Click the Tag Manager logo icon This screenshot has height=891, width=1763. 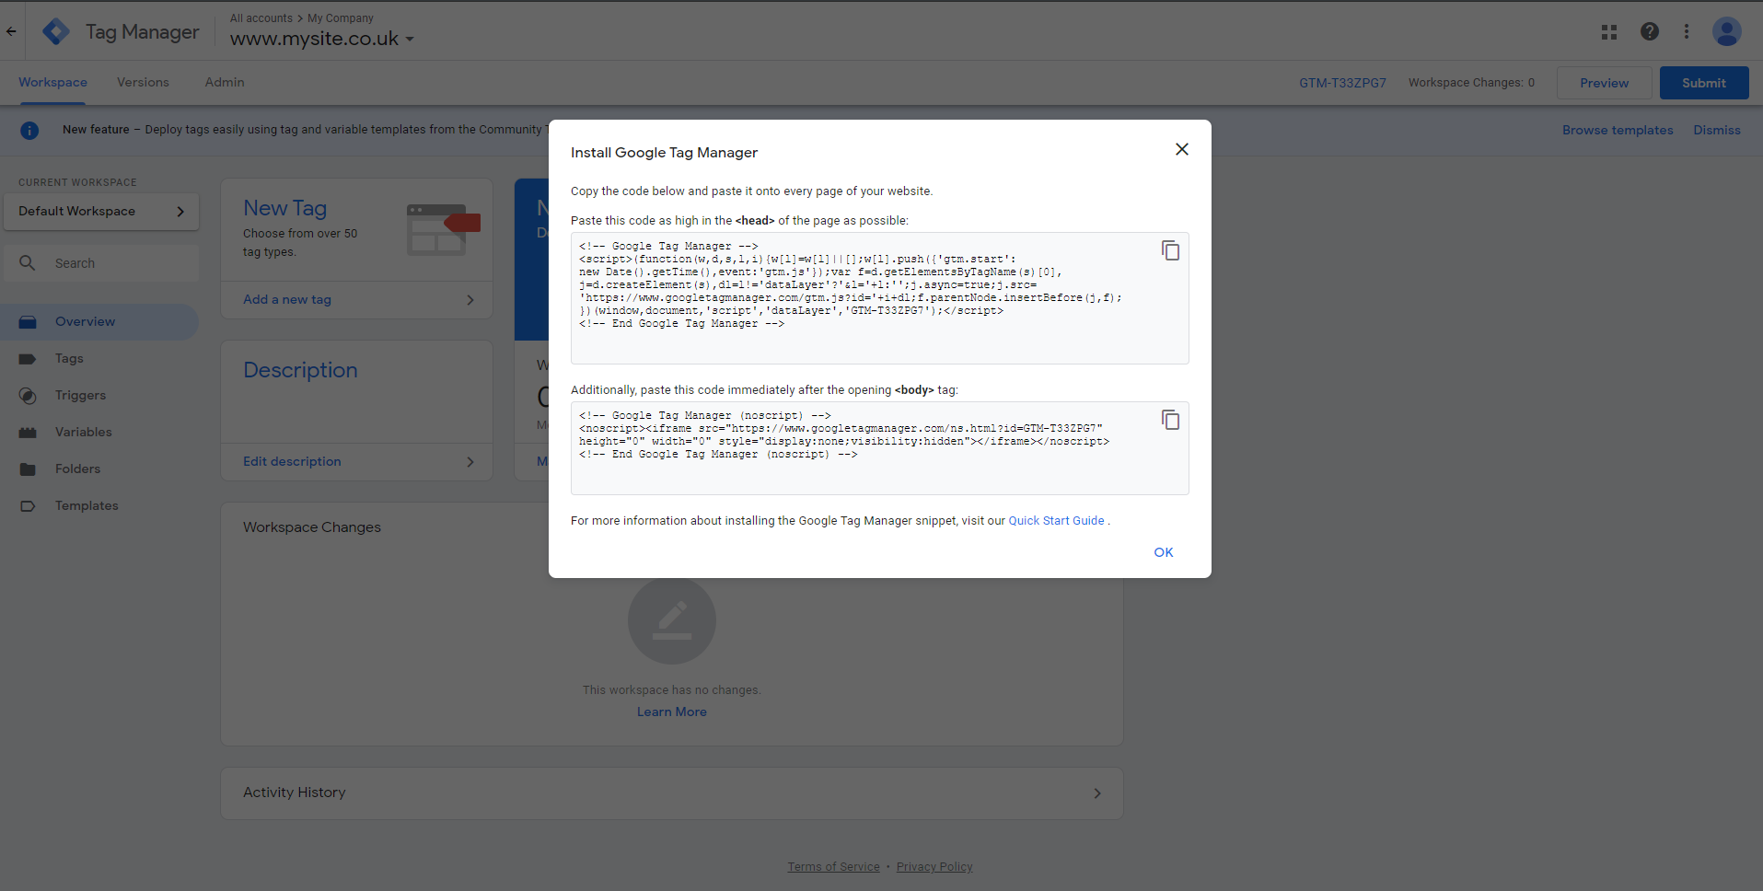click(56, 31)
